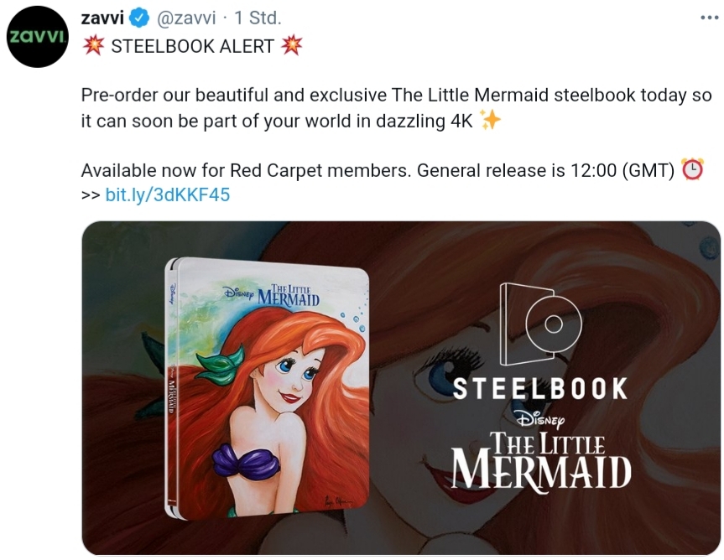Screen dimensions: 724x560
Task: Click the Pre-order steelbook description text
Action: [396, 108]
